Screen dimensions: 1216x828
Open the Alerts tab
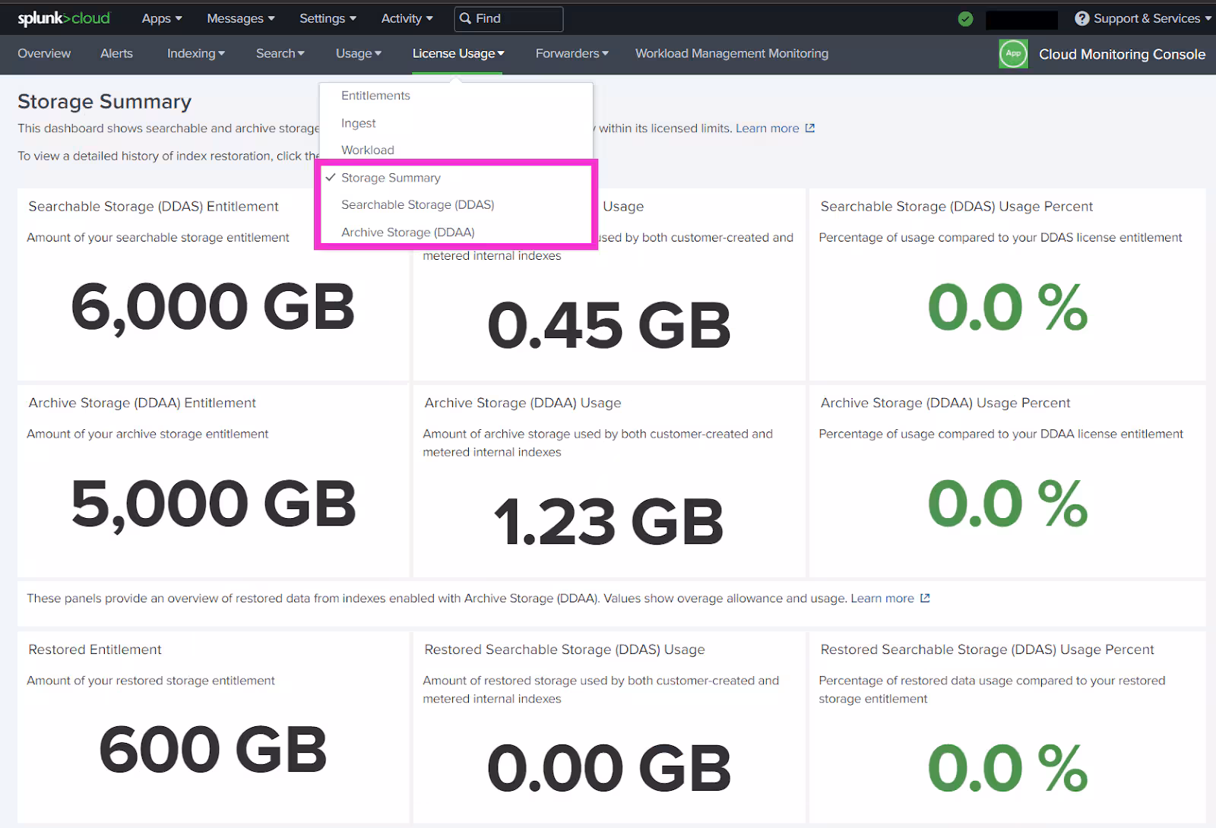point(116,54)
